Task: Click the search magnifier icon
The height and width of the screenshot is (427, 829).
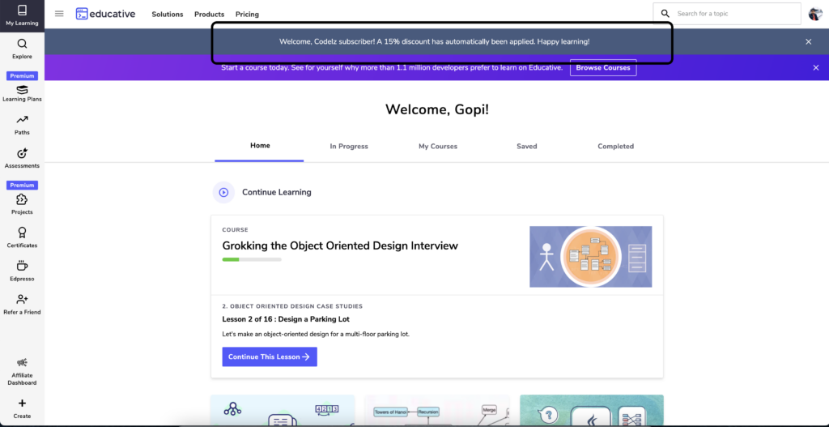Action: click(665, 14)
